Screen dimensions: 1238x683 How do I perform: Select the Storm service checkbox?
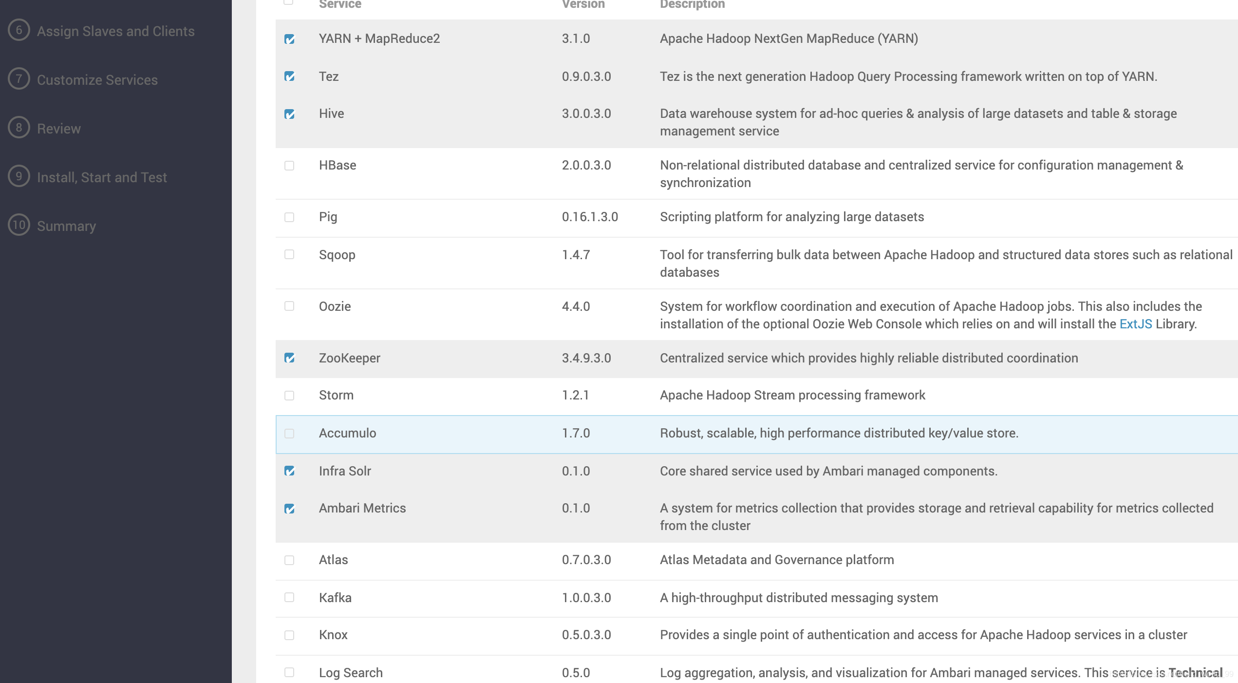point(289,396)
